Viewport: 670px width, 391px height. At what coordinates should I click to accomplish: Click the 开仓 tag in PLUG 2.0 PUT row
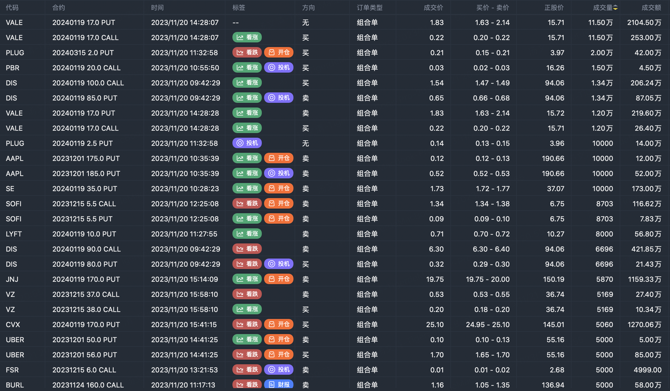[279, 53]
